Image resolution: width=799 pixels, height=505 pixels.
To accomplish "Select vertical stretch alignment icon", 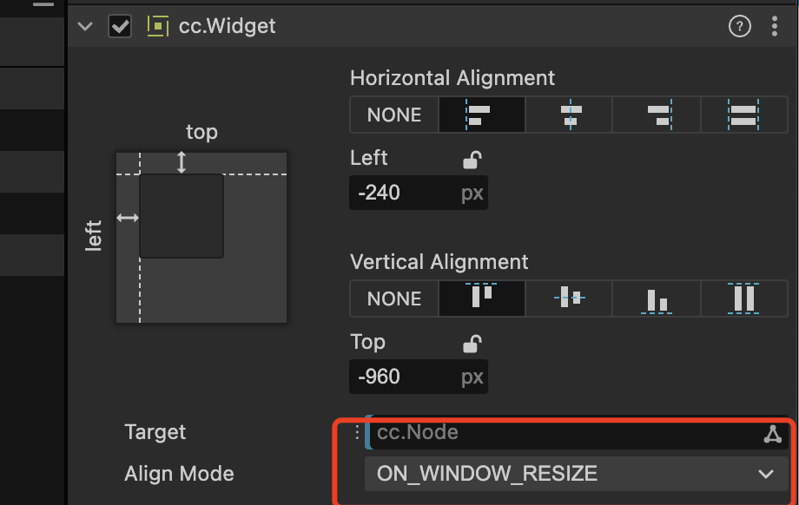I will pyautogui.click(x=743, y=298).
